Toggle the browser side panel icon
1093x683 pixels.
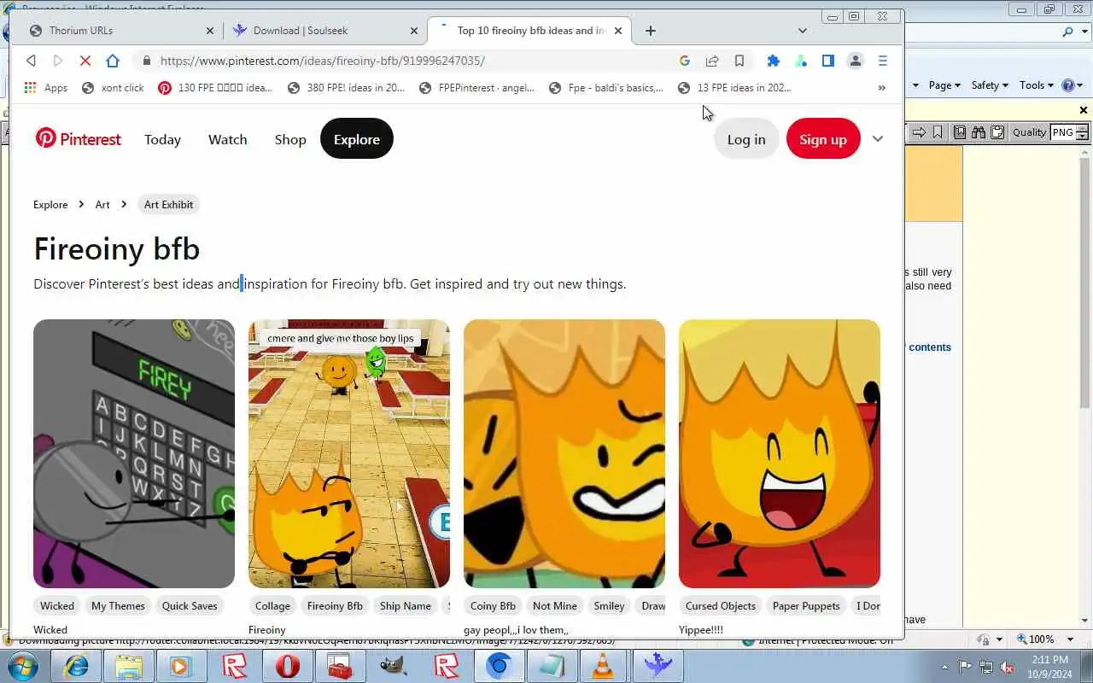[827, 61]
